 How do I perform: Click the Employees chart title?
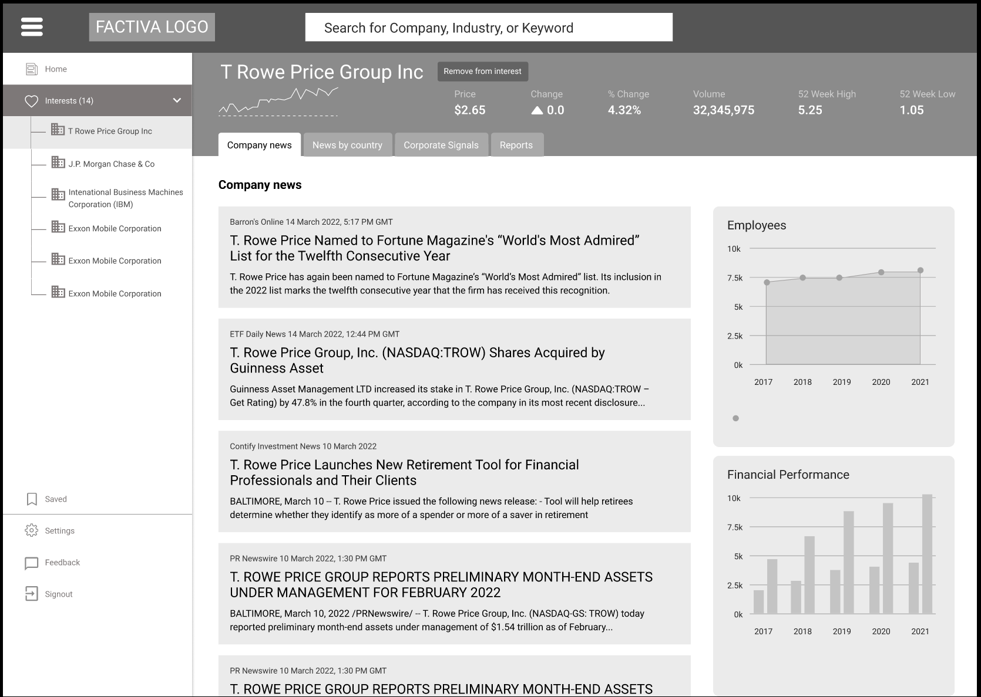(x=757, y=225)
